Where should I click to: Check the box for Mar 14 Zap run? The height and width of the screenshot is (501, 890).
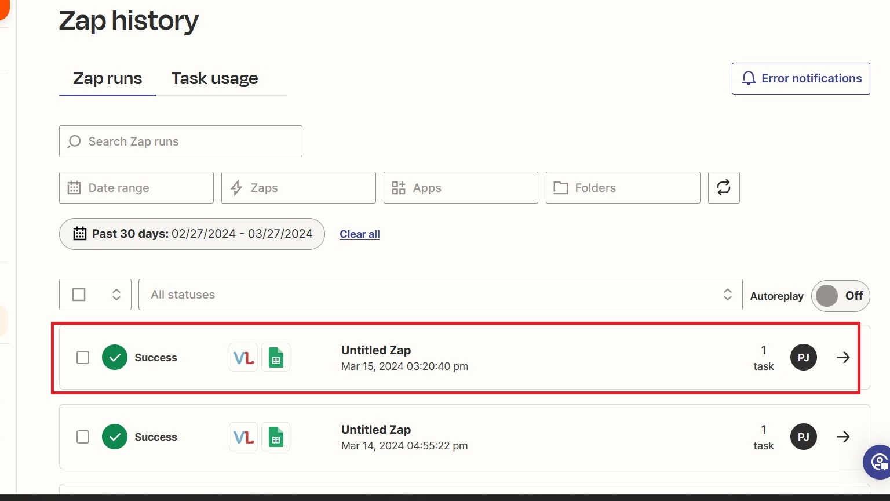[83, 437]
